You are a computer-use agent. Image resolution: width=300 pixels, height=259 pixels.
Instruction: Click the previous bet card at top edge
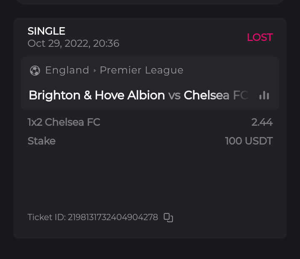tap(150, 2)
